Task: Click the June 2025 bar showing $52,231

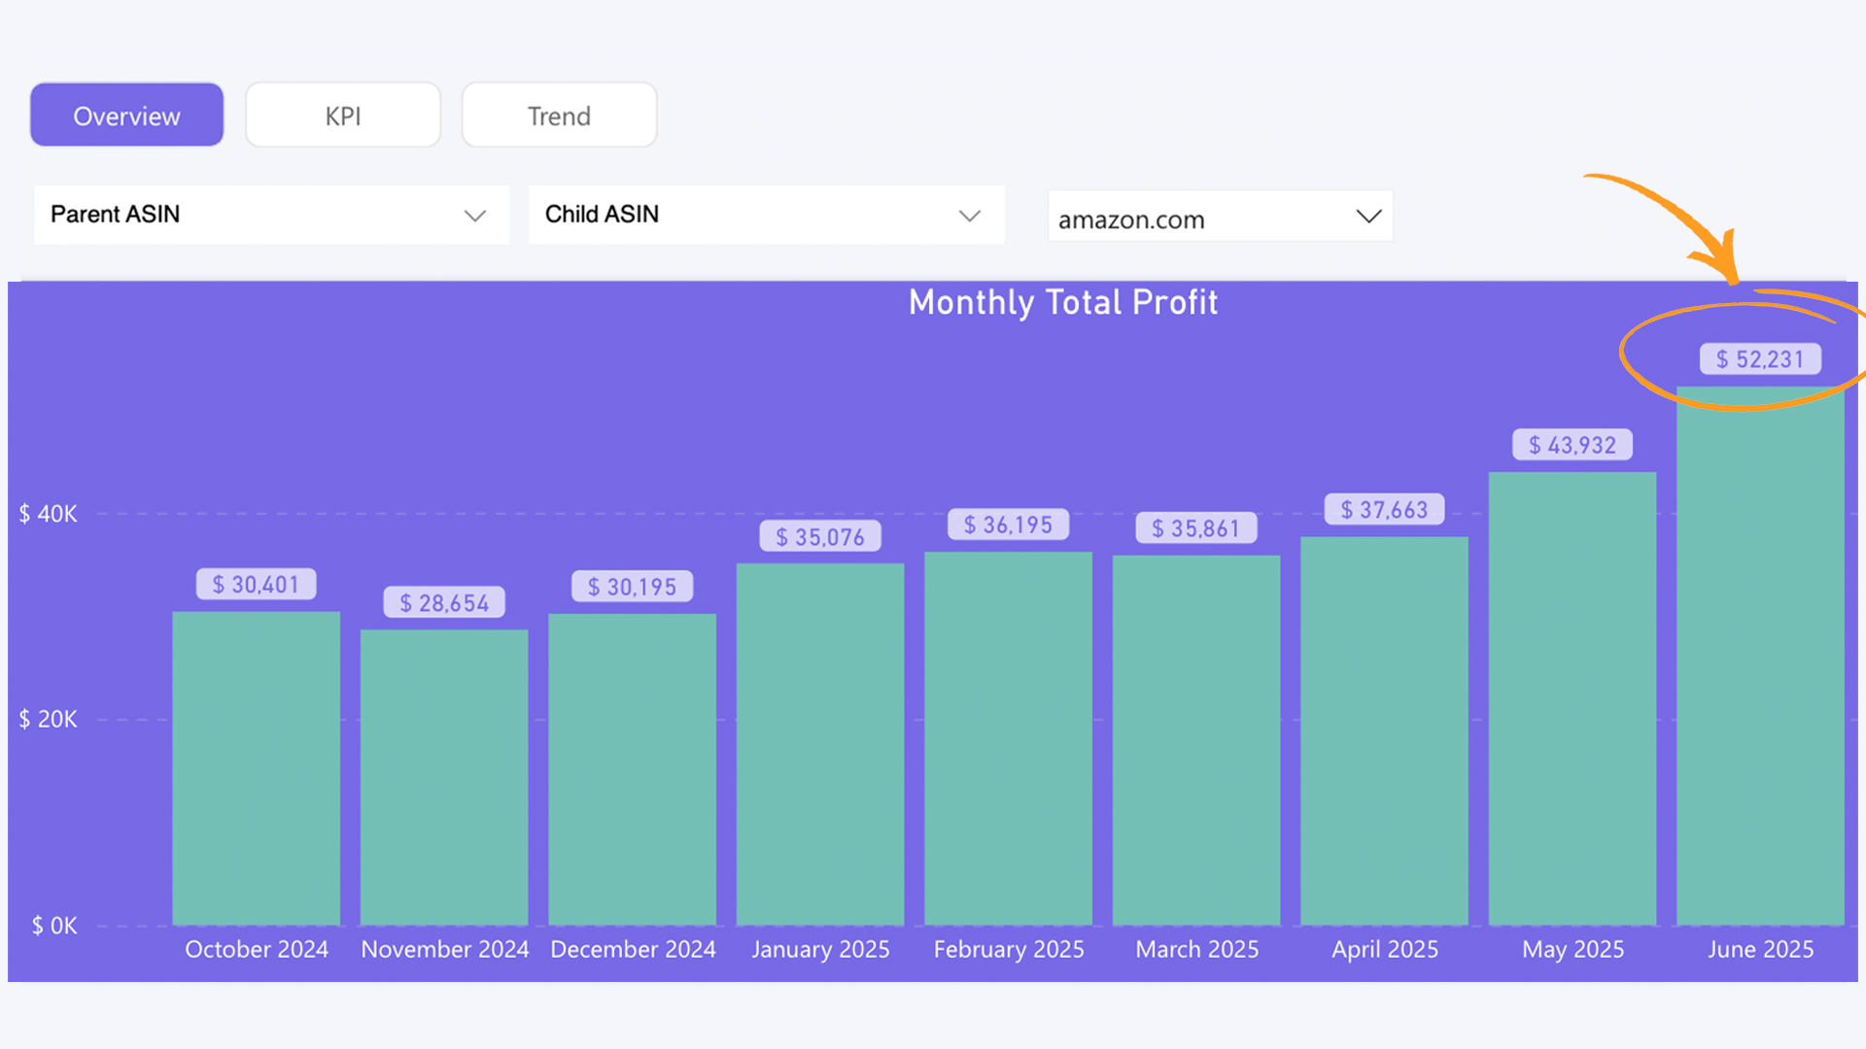Action: pos(1761,680)
